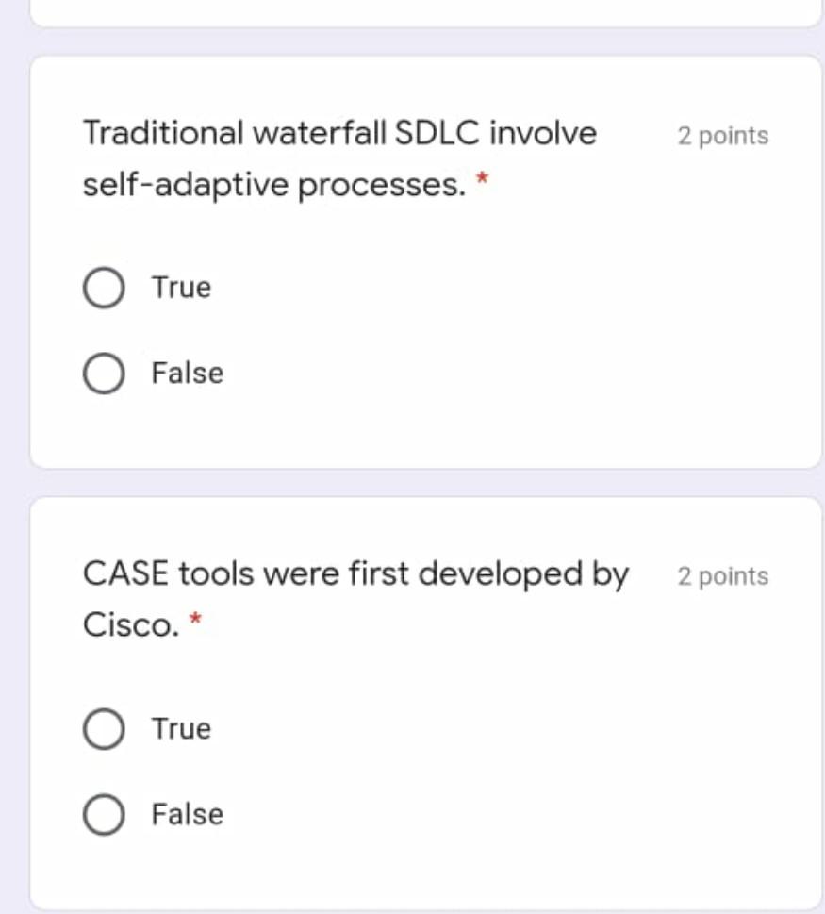Click the False label text in first question
This screenshot has width=825, height=914.
(186, 372)
